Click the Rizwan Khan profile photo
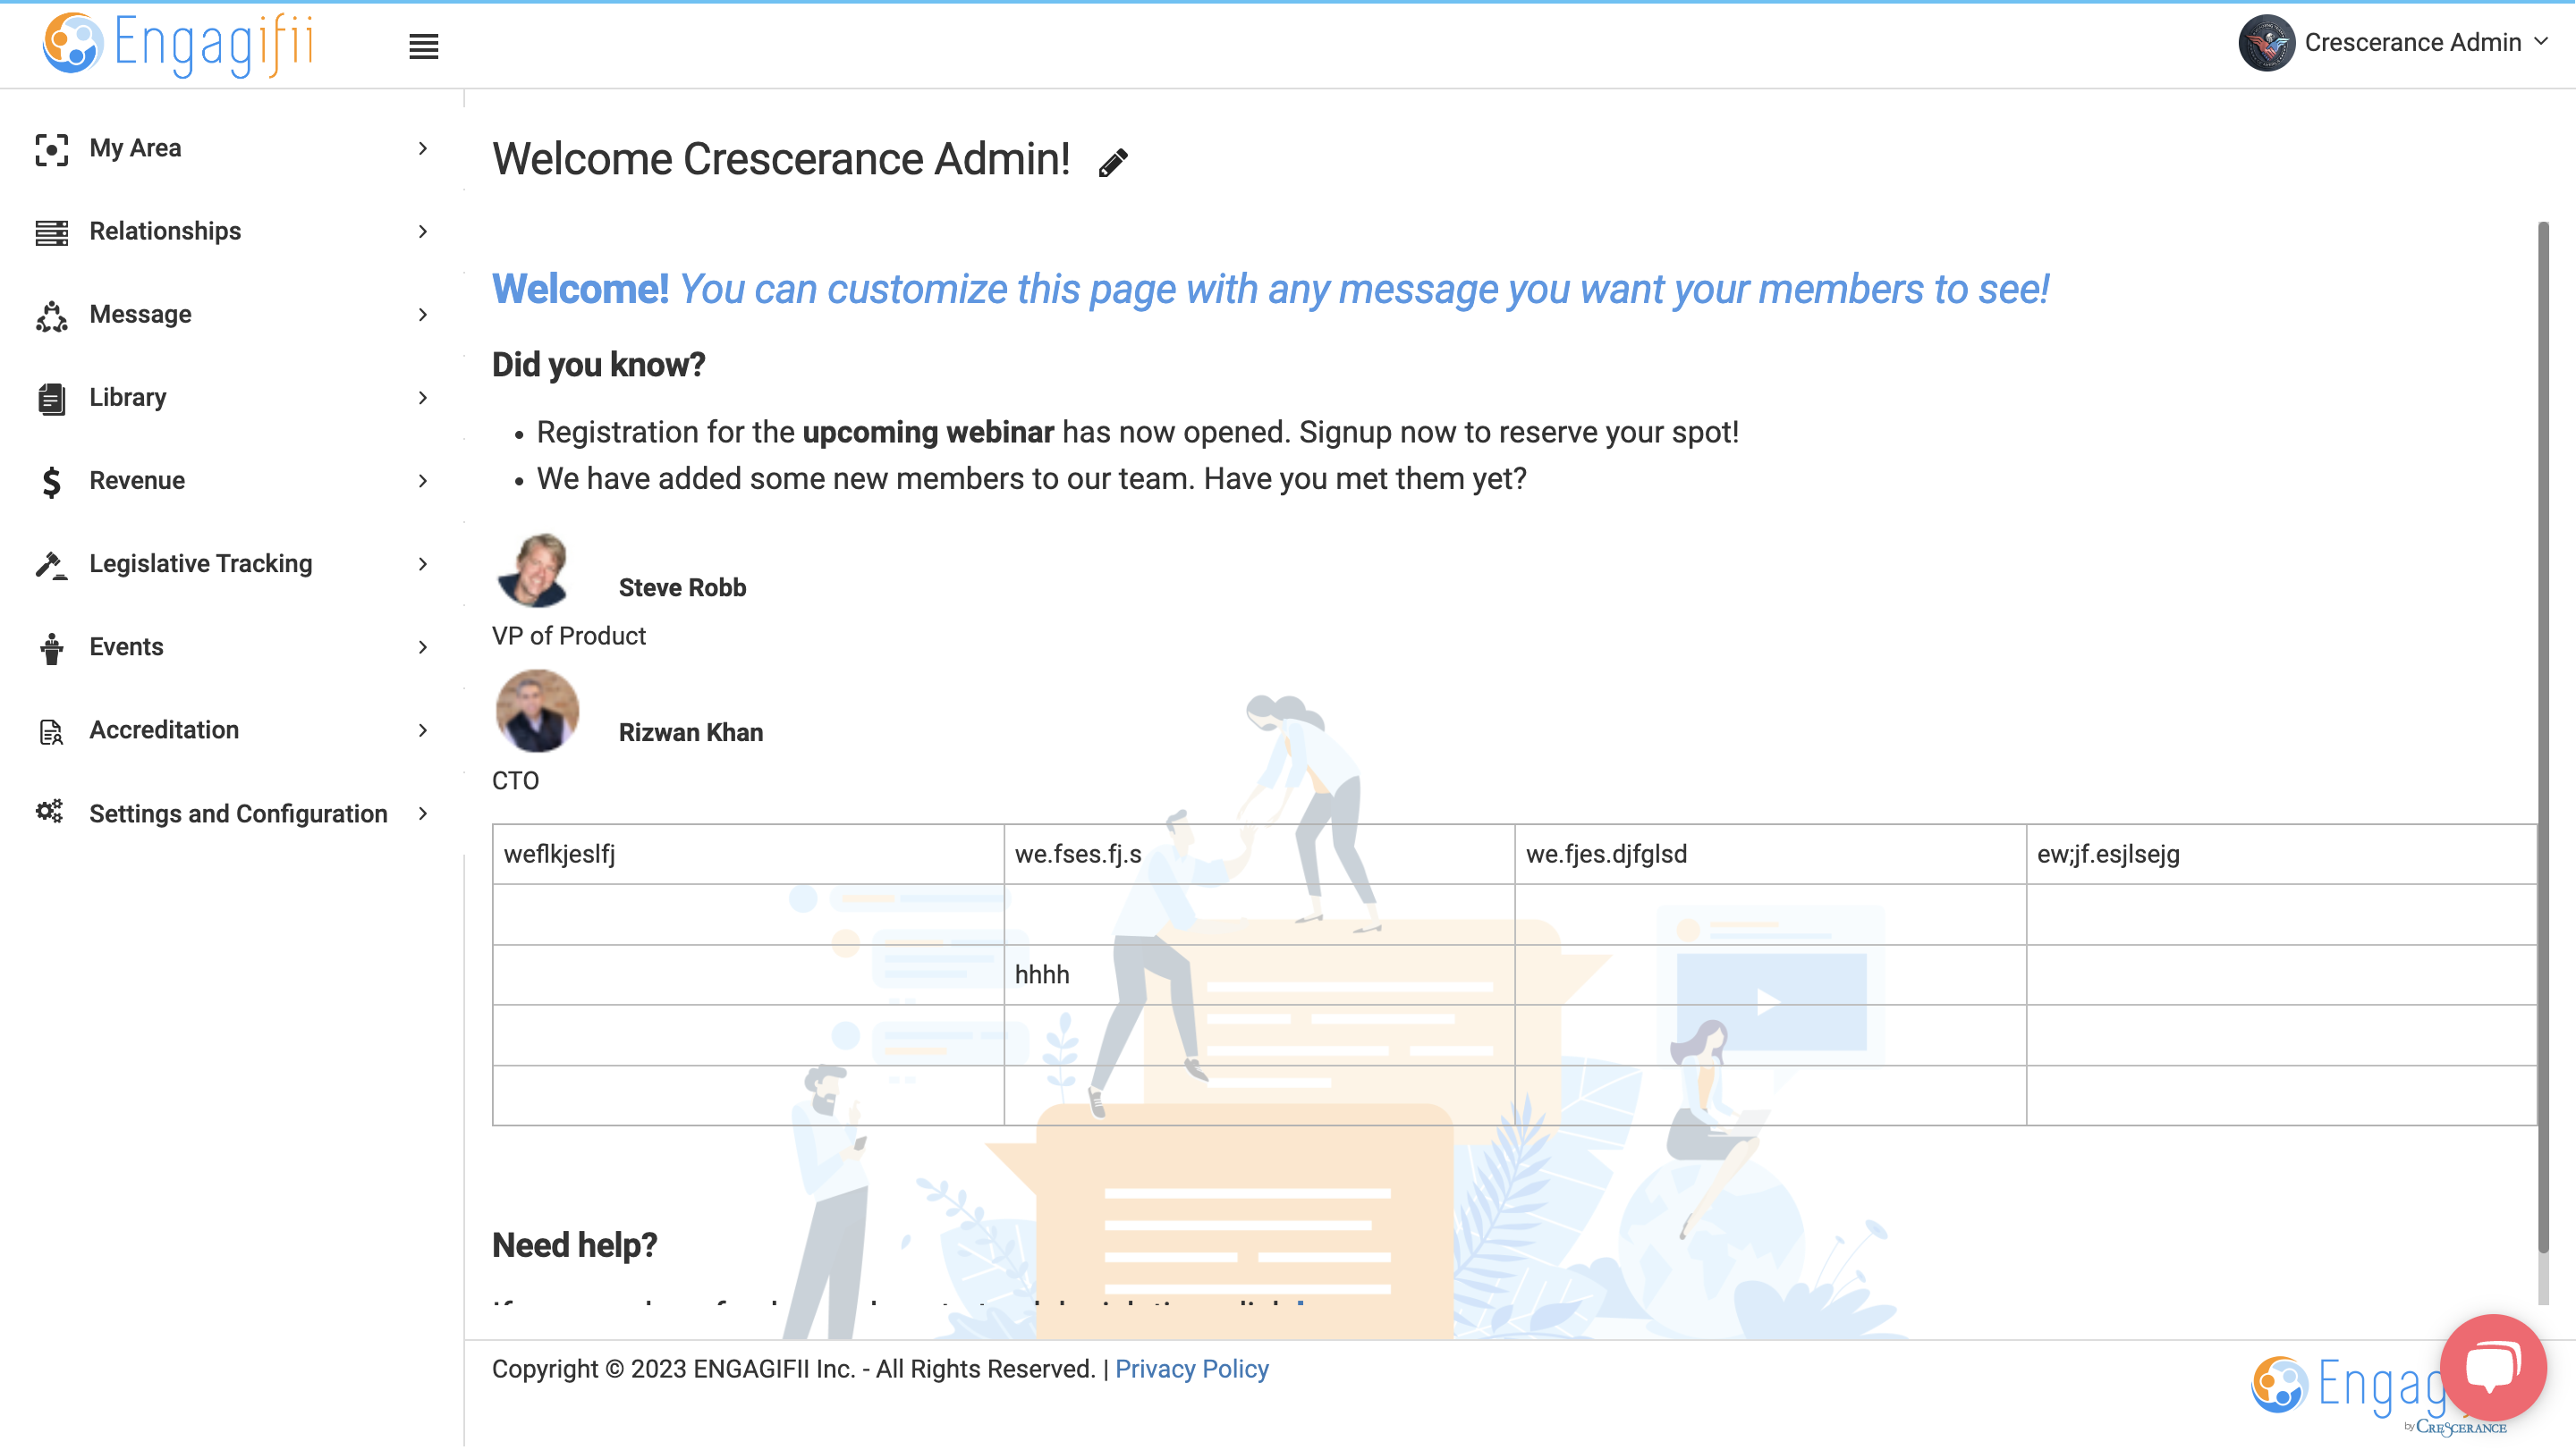The image size is (2576, 1450). [x=537, y=712]
